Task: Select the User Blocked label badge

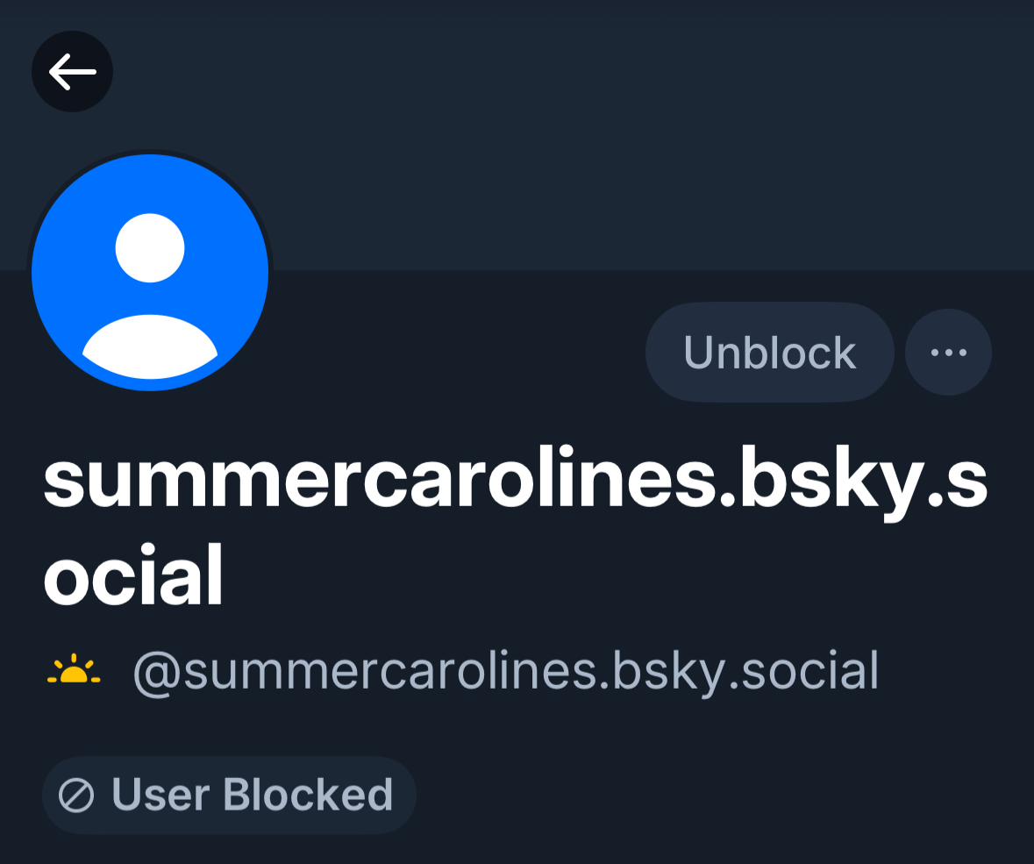Action: (x=229, y=796)
